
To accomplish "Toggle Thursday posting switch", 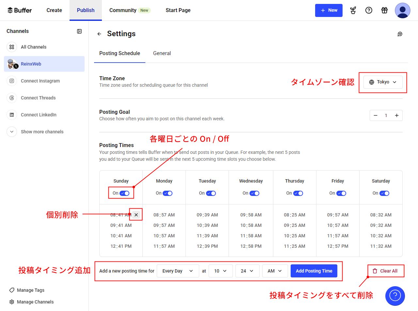I will coord(298,193).
